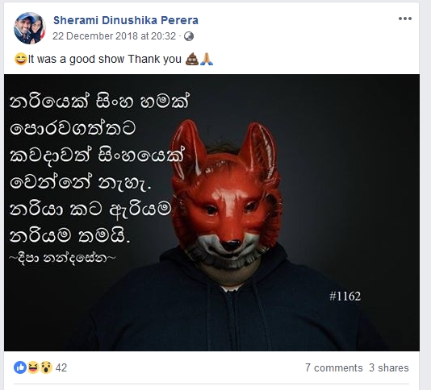The height and width of the screenshot is (390, 431).
Task: Click the globe public privacy icon
Action: coord(189,36)
